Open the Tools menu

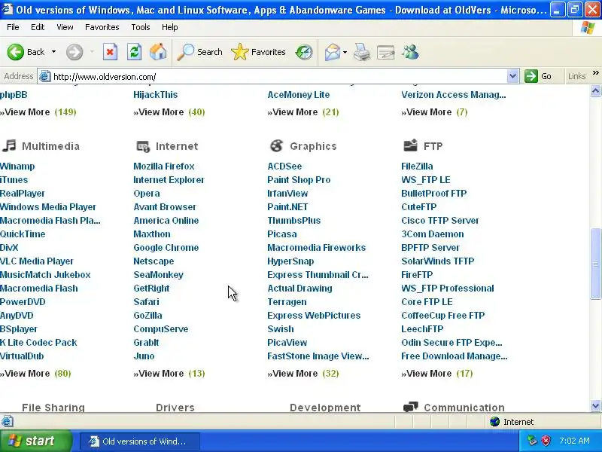(141, 27)
